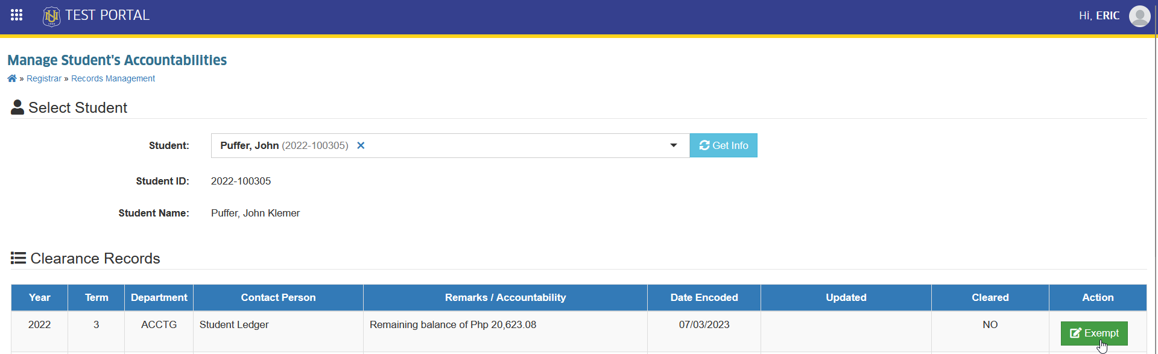Click the Clearance Records list icon
The image size is (1158, 354).
pos(18,258)
